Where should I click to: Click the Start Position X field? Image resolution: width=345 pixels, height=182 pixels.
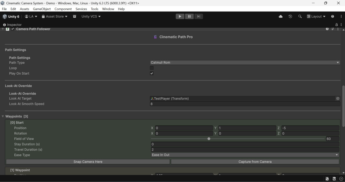[x=184, y=128]
